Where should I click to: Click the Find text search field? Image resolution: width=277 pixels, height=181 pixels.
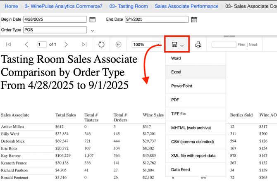tap(224, 45)
